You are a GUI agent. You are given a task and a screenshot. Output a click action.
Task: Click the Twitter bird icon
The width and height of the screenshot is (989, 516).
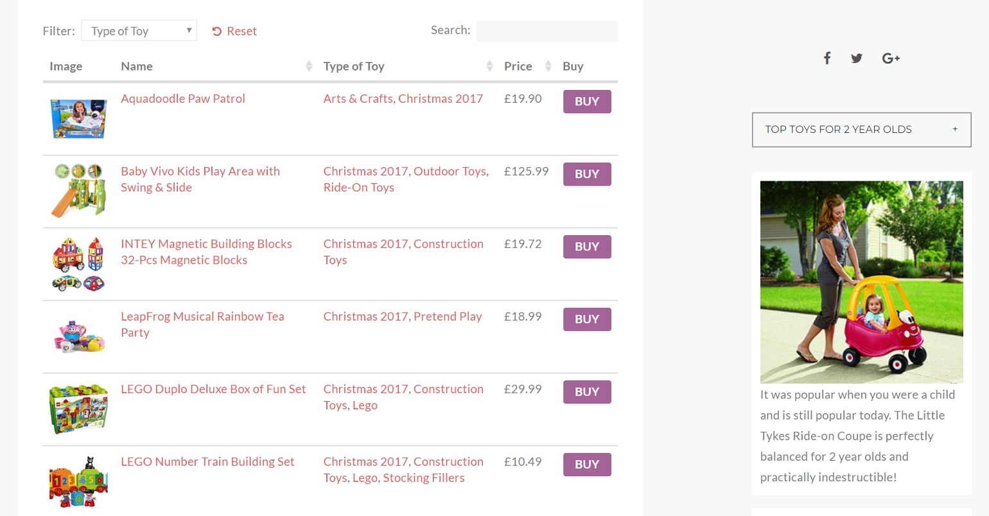point(857,58)
